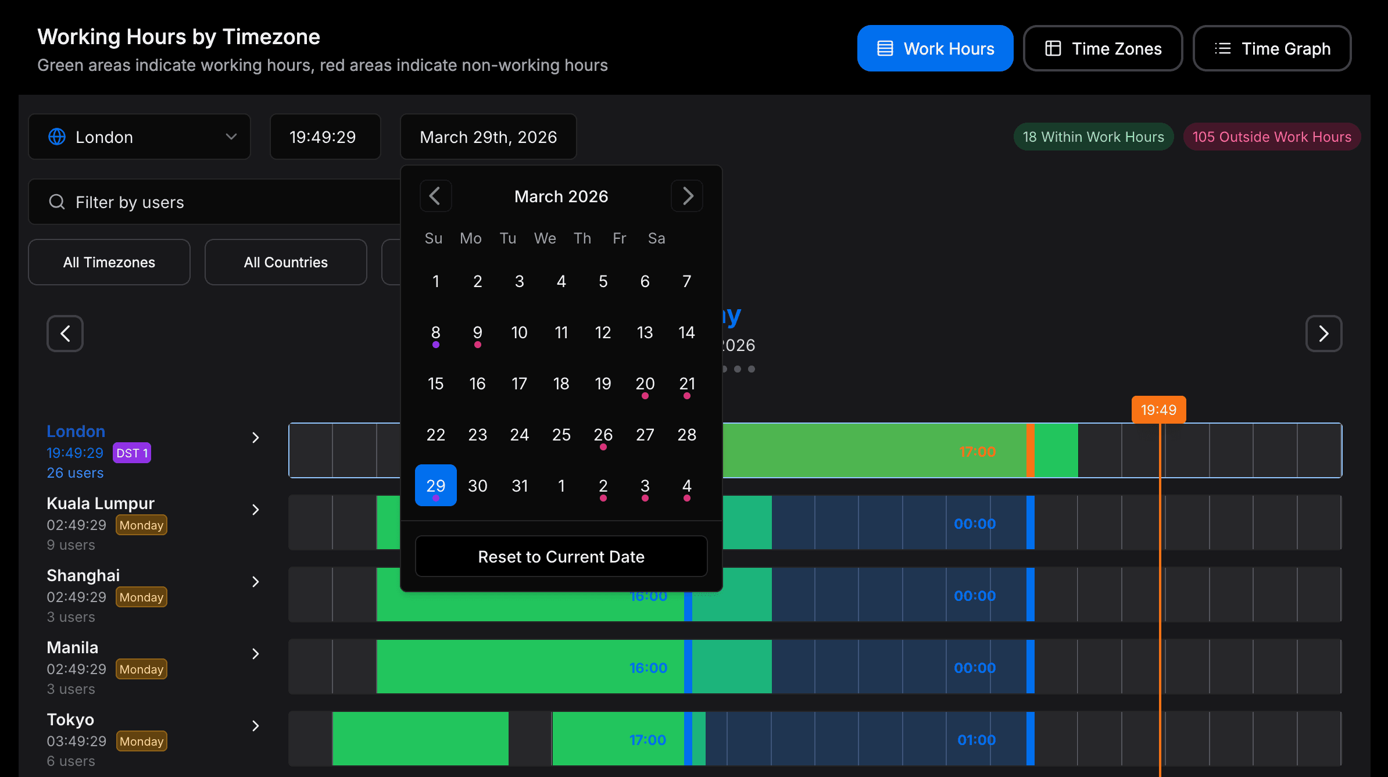Click the Kuala Lumpur timezone name

(101, 503)
